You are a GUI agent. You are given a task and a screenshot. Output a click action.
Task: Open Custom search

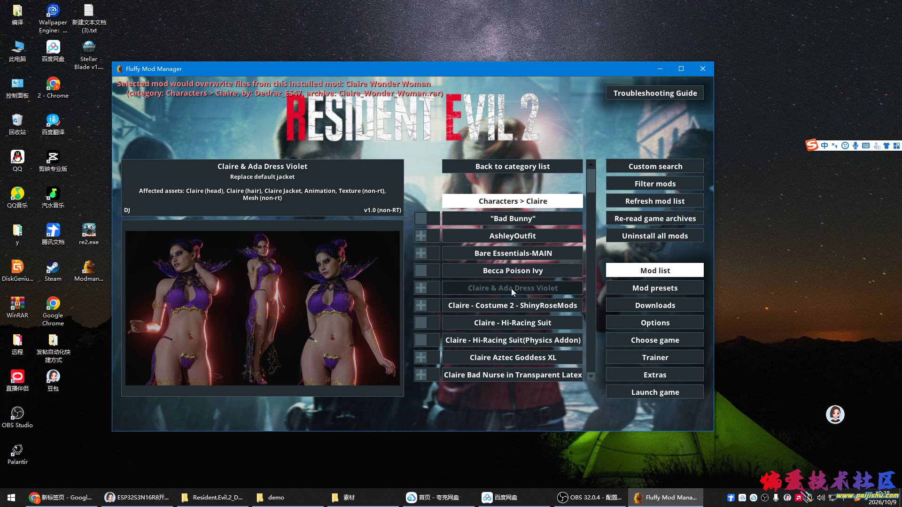click(655, 166)
